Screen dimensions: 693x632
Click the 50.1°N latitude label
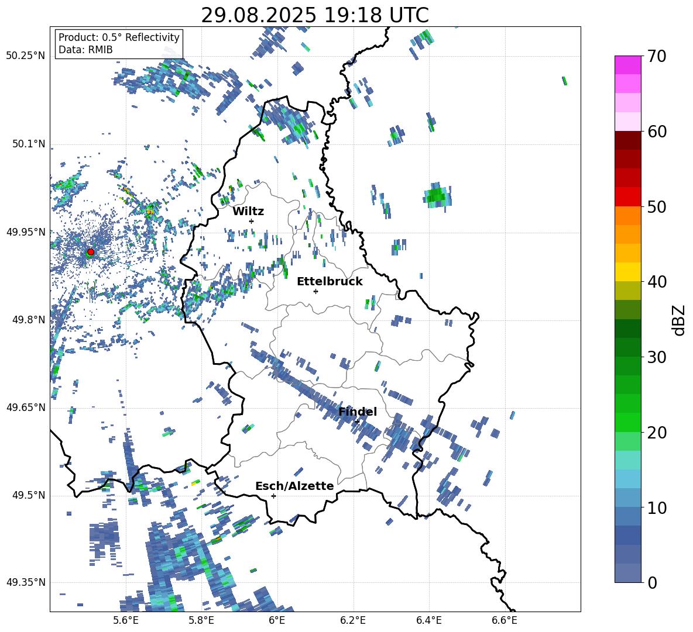click(x=29, y=144)
